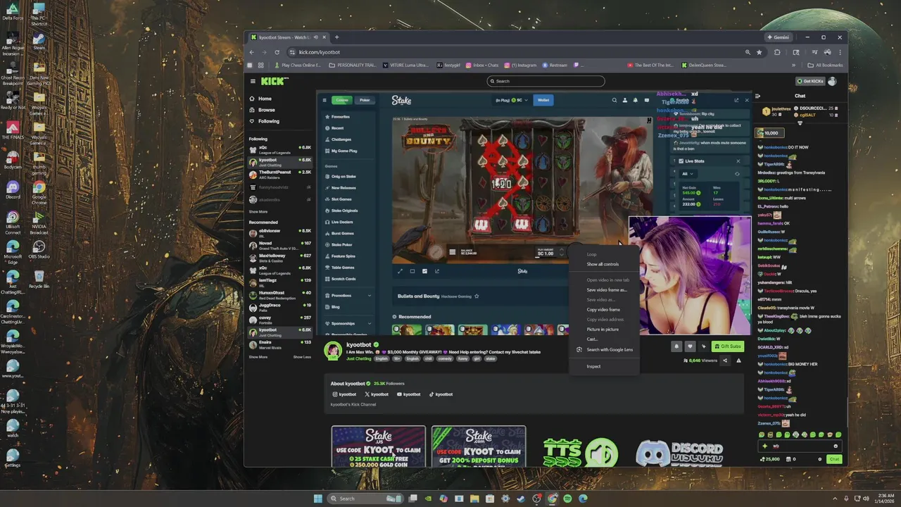901x507 pixels.
Task: Click the Get KICKs button
Action: point(809,81)
